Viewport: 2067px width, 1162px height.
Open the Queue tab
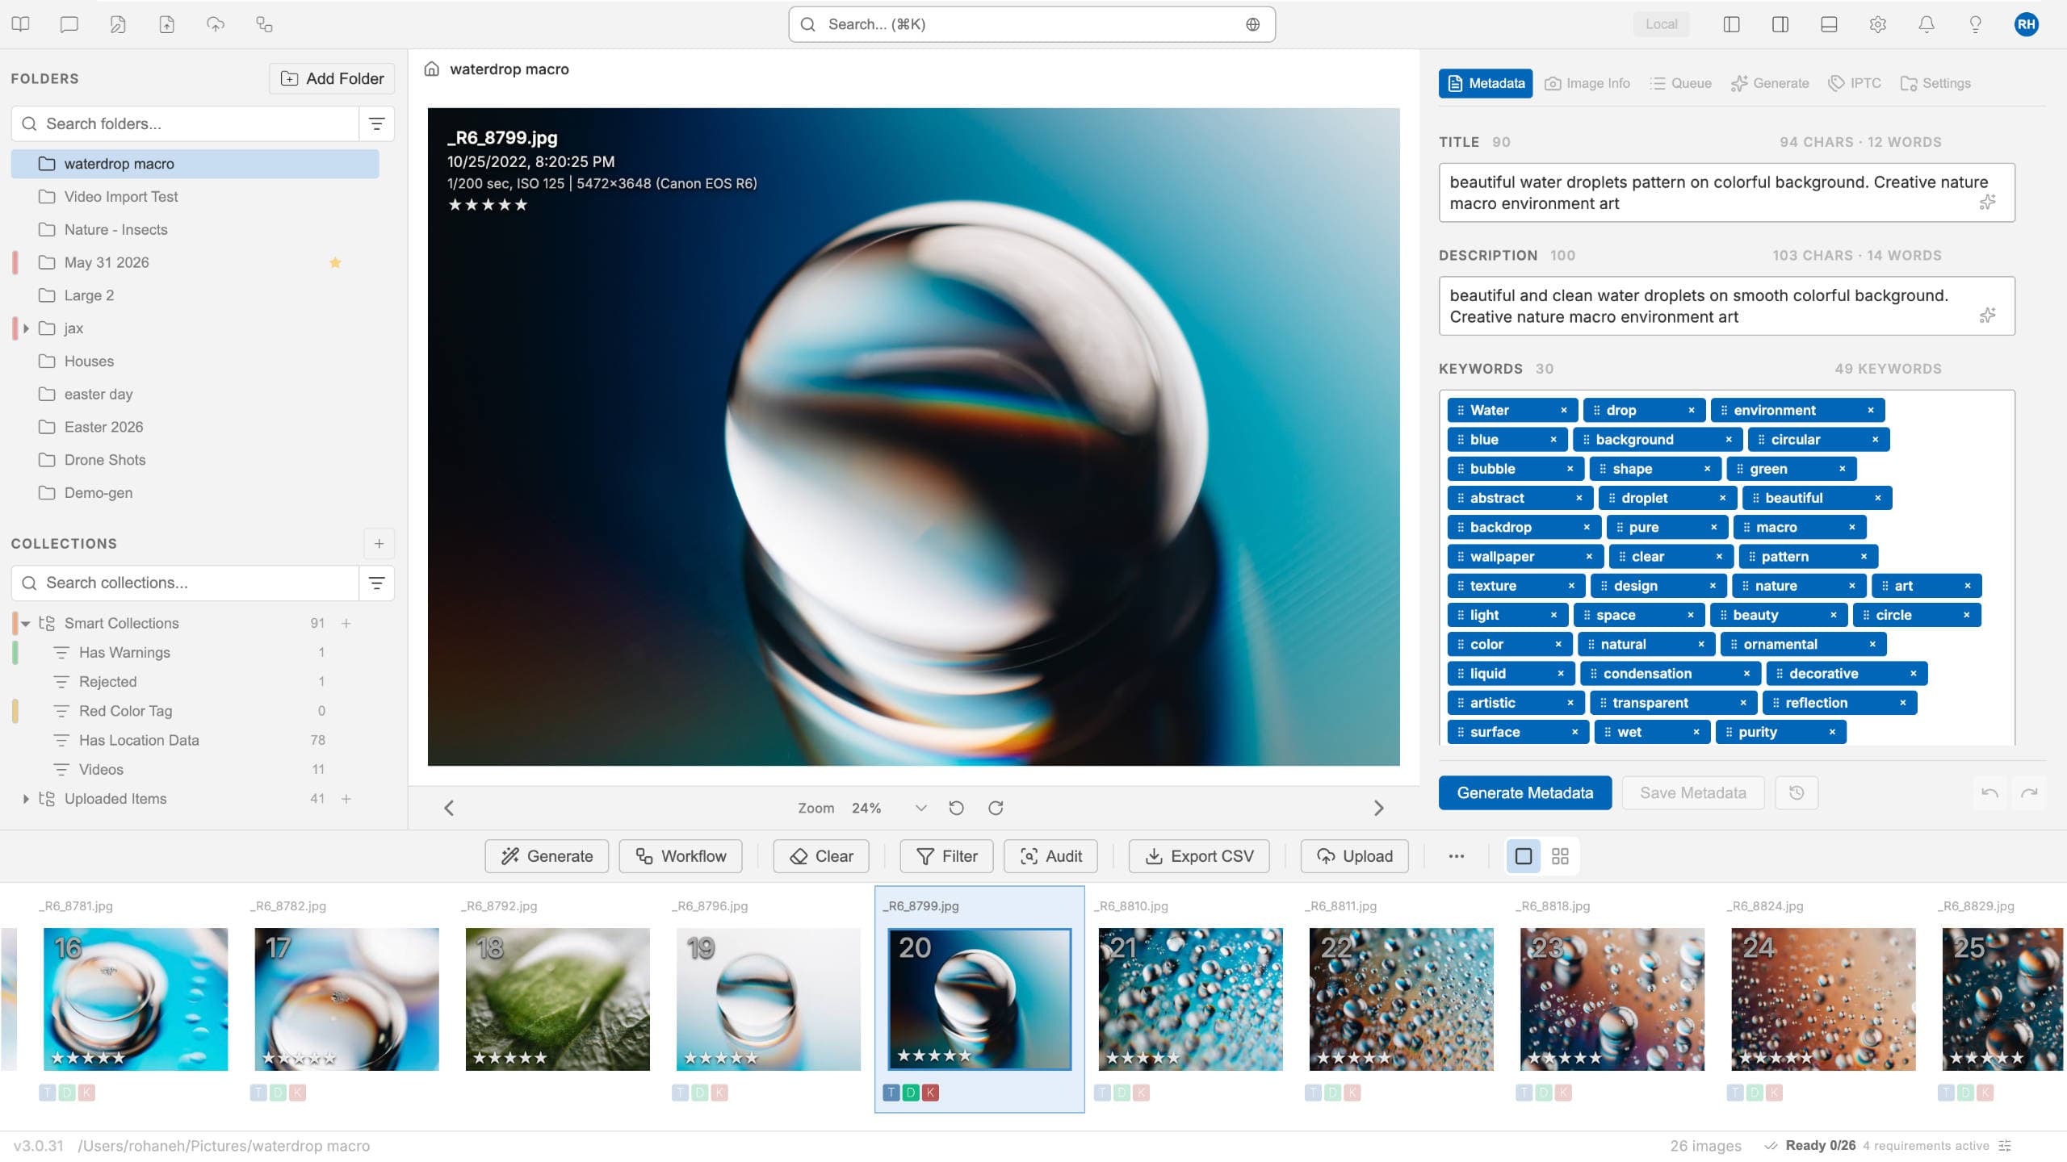(x=1680, y=83)
